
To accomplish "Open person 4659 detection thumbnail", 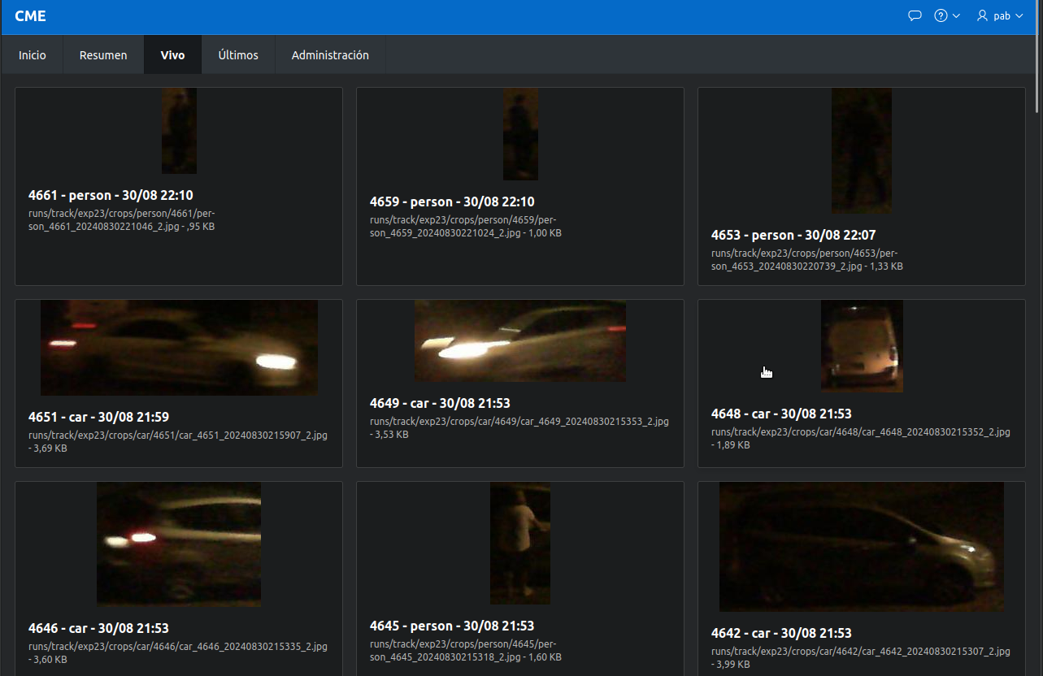I will 520,134.
